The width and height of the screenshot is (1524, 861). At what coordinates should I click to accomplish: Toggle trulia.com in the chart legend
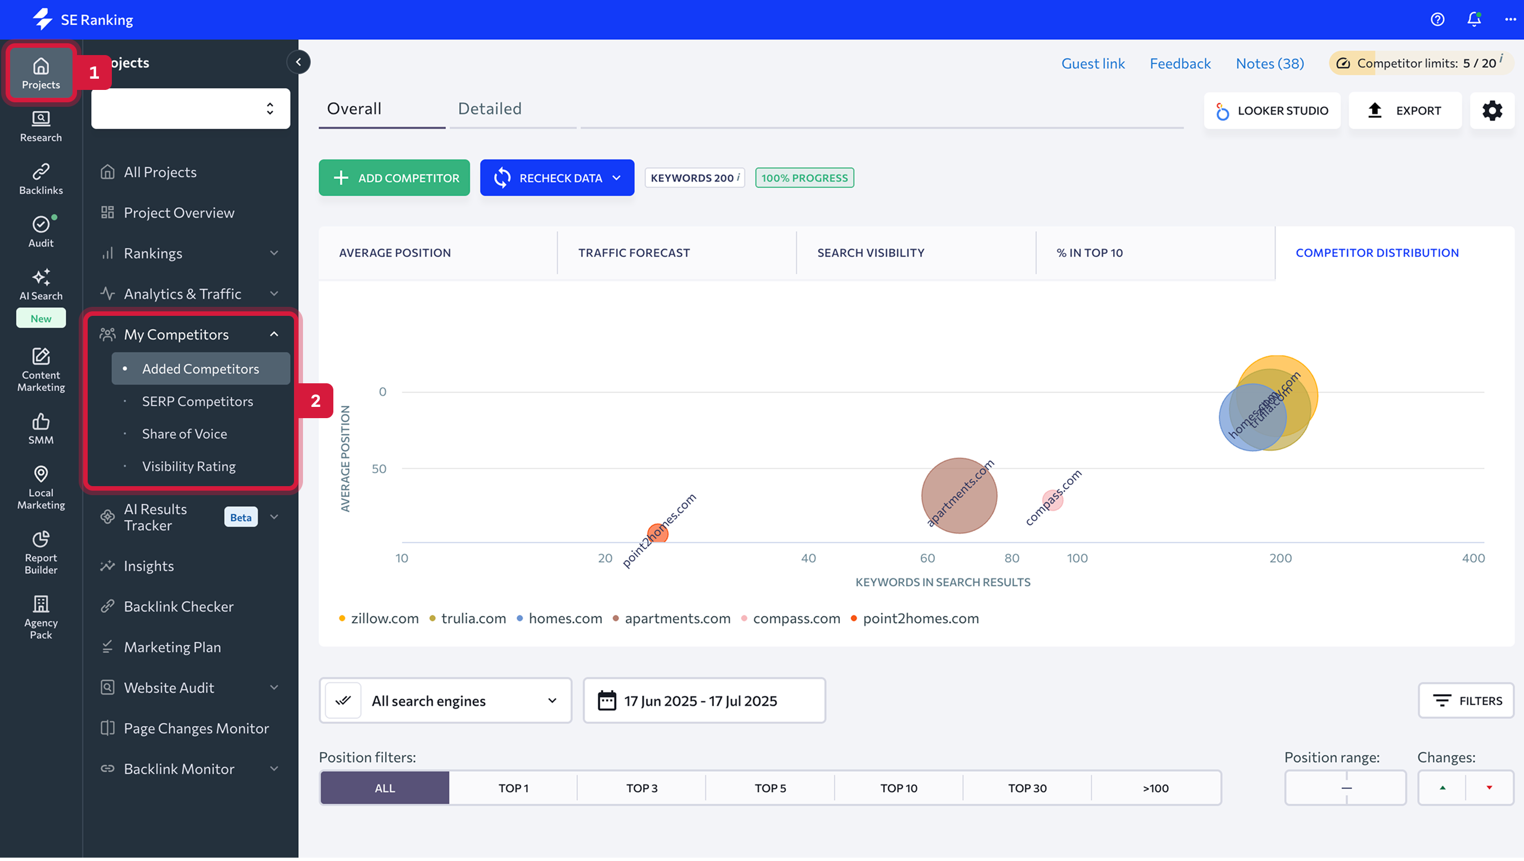(467, 619)
